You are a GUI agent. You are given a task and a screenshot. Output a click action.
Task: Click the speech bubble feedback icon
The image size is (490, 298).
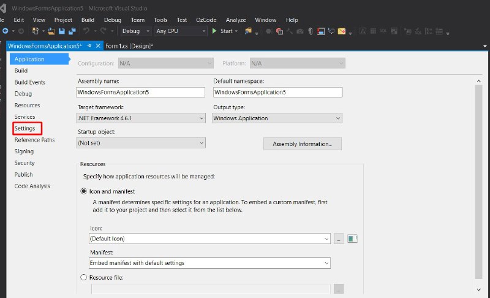[331, 31]
